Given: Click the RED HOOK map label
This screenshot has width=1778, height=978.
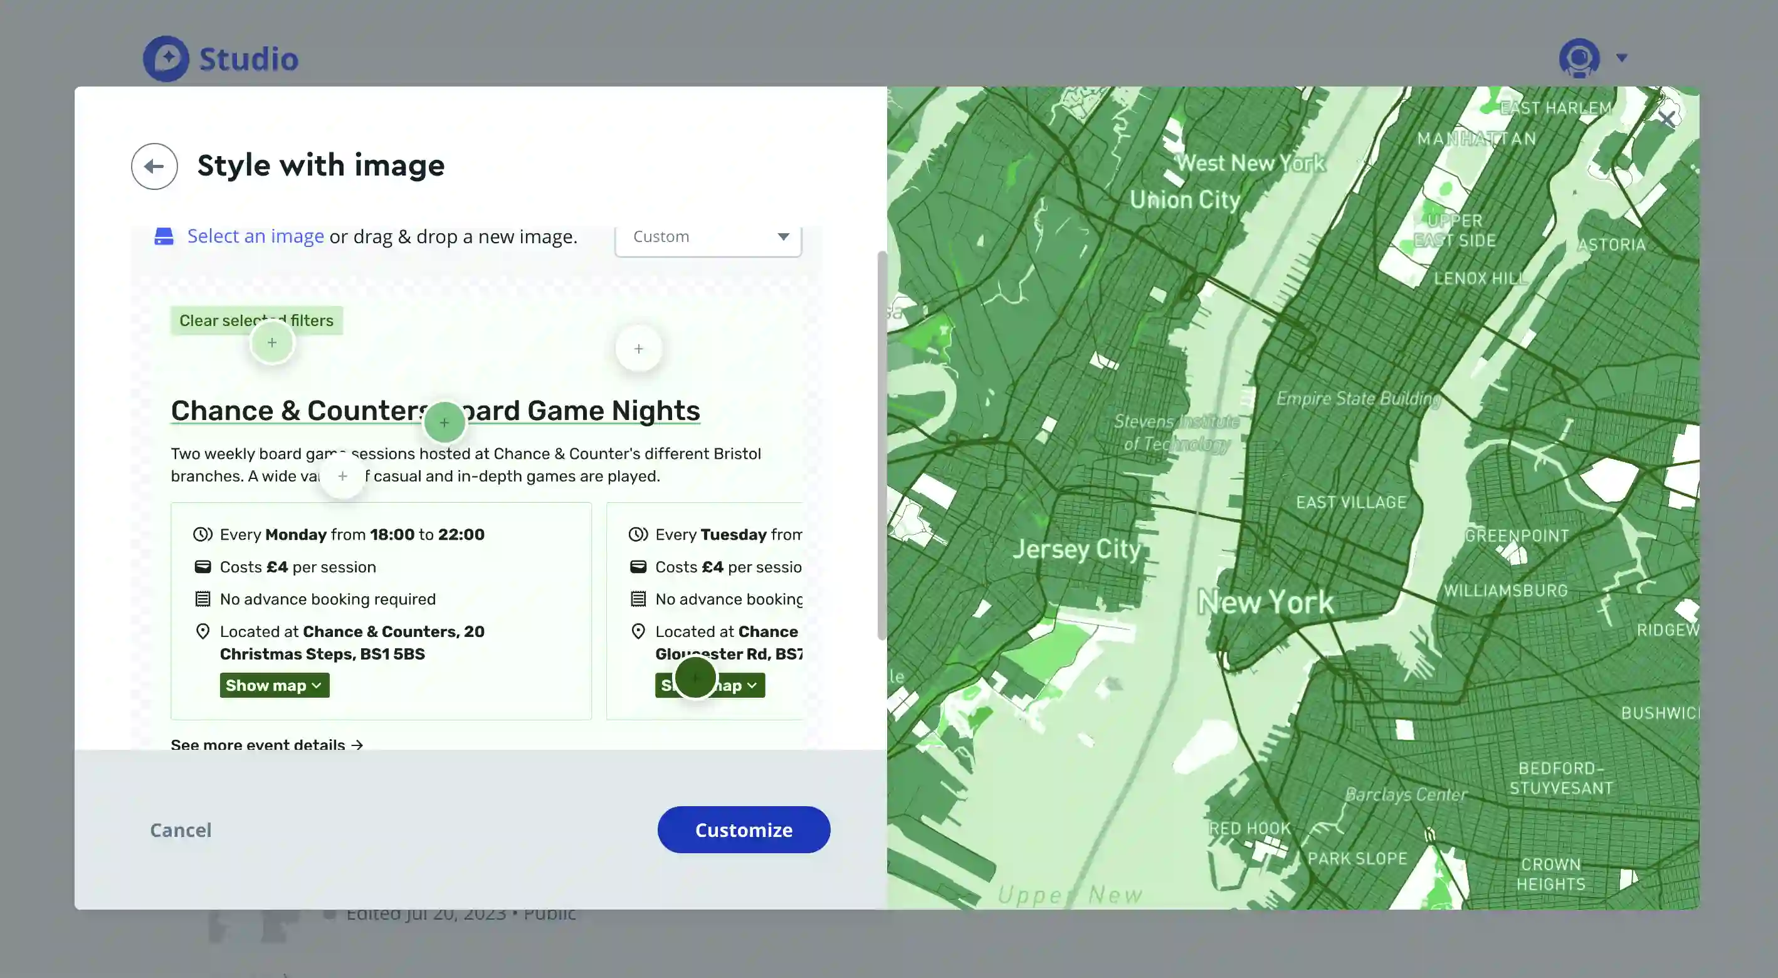Looking at the screenshot, I should [x=1249, y=828].
